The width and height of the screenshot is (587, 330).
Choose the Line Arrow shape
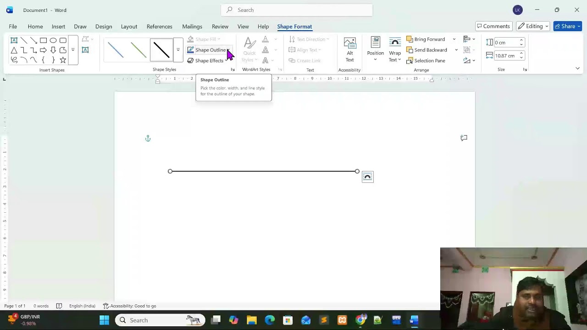pyautogui.click(x=33, y=40)
